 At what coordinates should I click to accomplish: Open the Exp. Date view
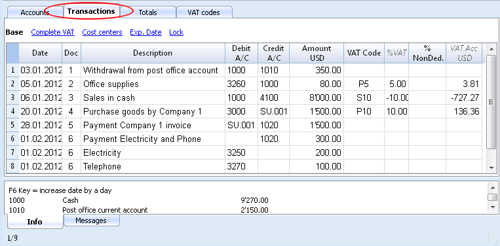(x=145, y=32)
